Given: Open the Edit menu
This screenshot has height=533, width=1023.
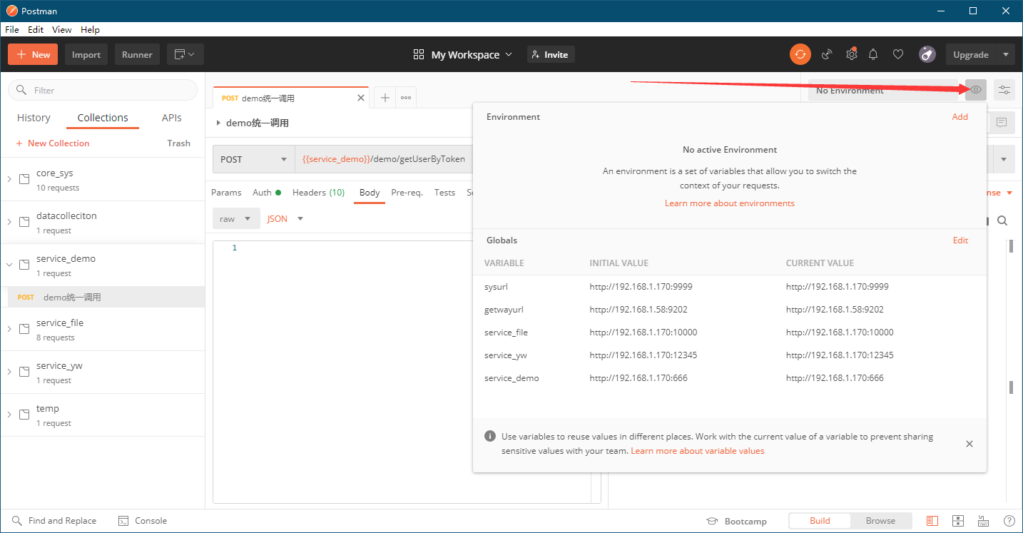Looking at the screenshot, I should (x=36, y=29).
